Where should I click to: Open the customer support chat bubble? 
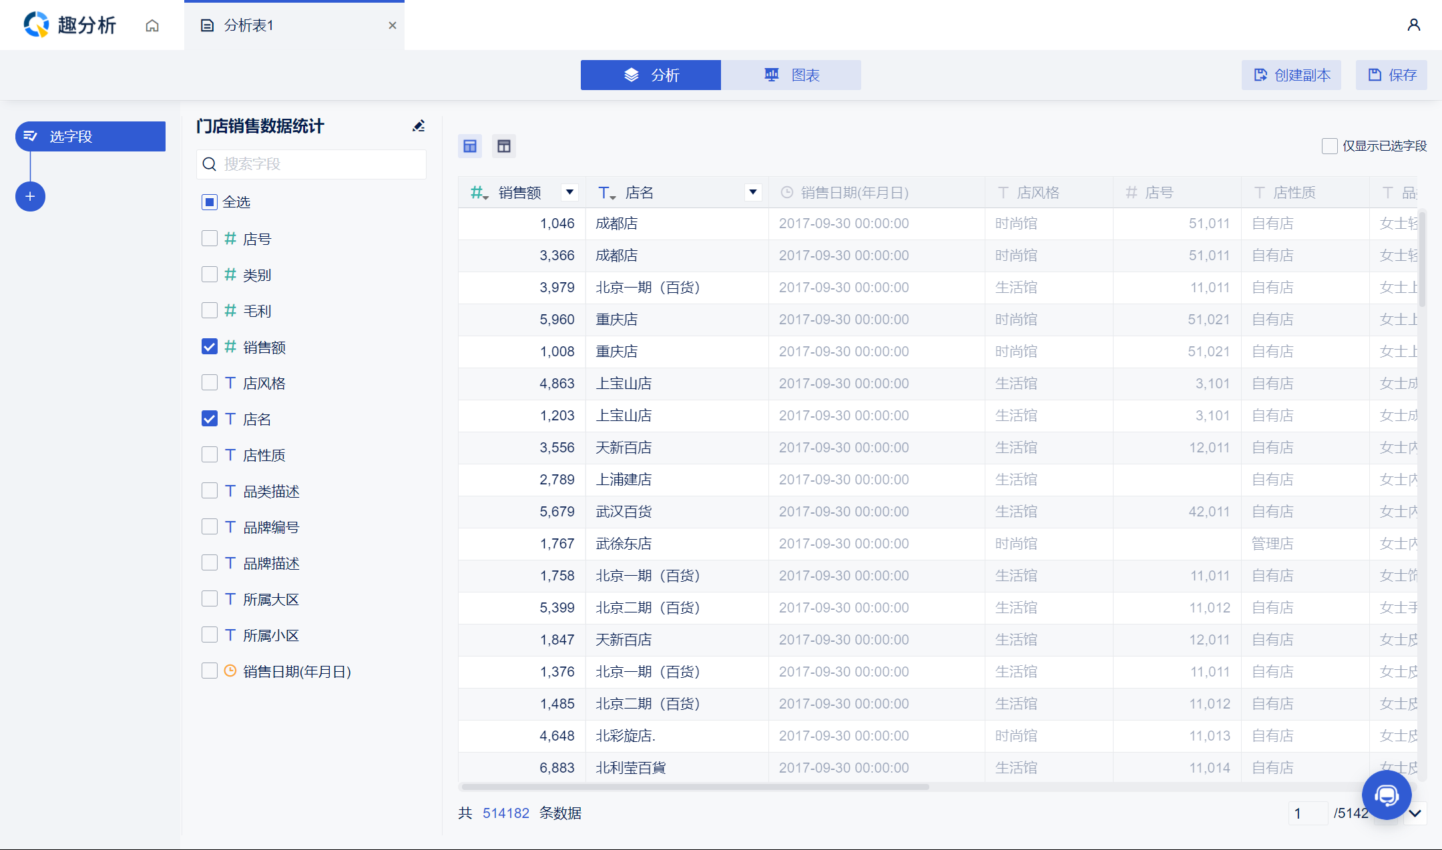coord(1386,795)
